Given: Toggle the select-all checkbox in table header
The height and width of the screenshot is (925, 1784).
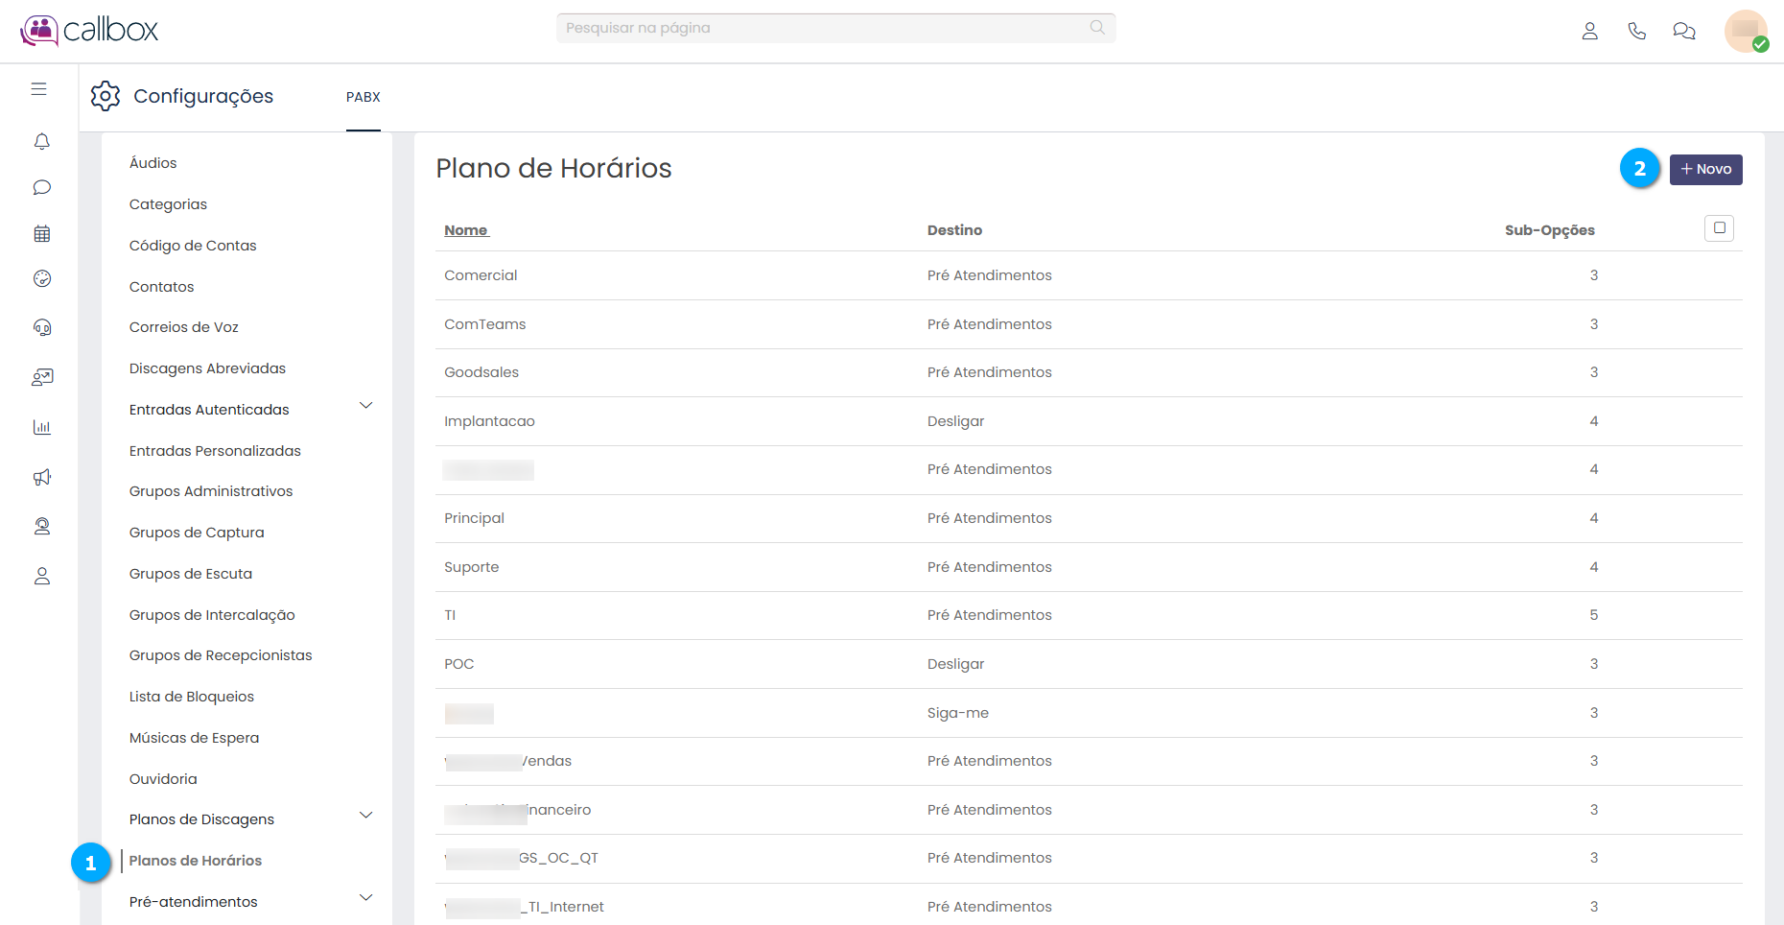Looking at the screenshot, I should click(1719, 228).
